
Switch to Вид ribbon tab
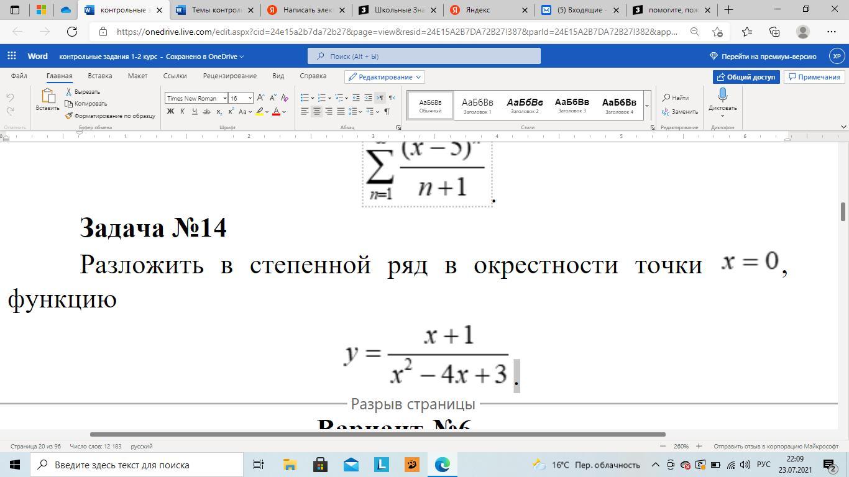pyautogui.click(x=278, y=76)
